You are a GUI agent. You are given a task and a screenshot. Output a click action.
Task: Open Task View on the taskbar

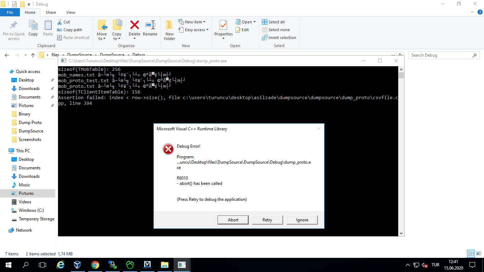point(43,265)
